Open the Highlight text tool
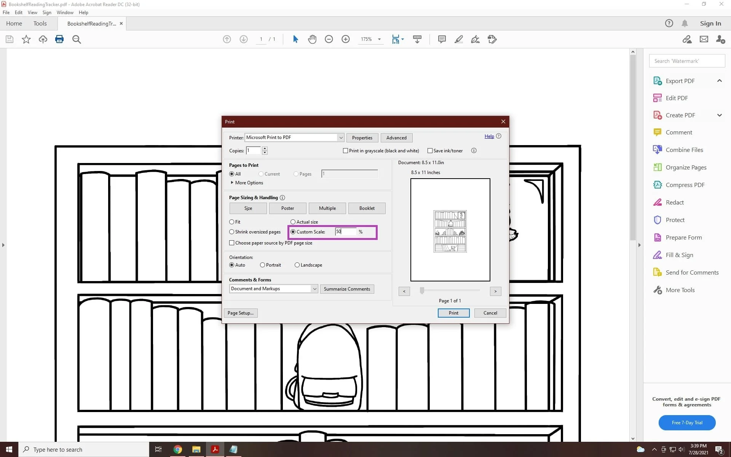Image resolution: width=731 pixels, height=457 pixels. [459, 39]
